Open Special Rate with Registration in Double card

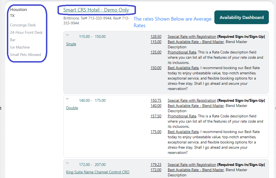point(192,100)
